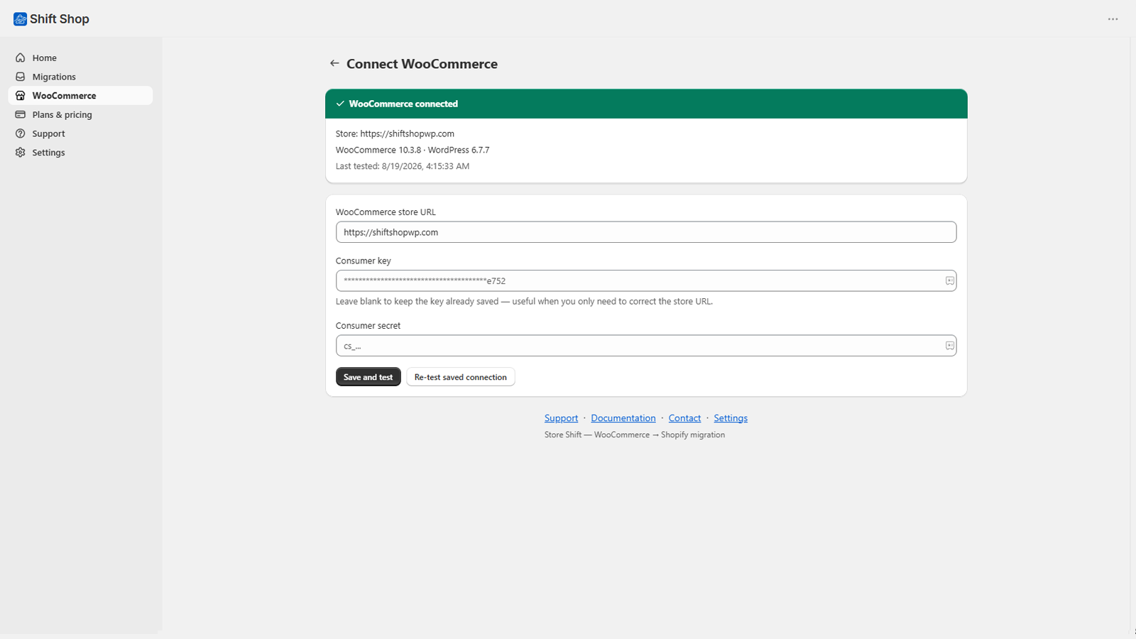Screen dimensions: 1136x639
Task: Open Plans & pricing in the sidebar
Action: 80,114
